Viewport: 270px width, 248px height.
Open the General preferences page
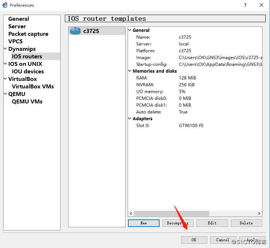19,19
